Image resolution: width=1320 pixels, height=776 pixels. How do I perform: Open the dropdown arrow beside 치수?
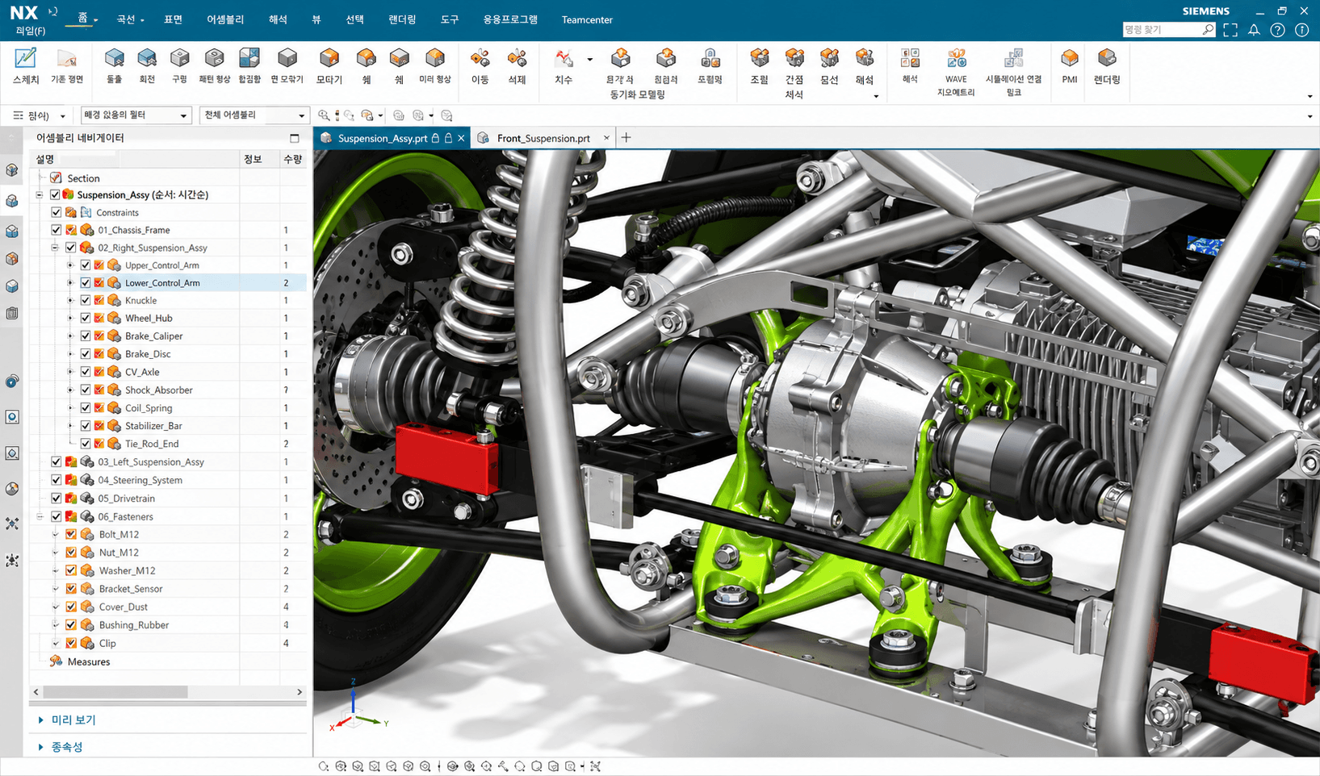pos(589,60)
